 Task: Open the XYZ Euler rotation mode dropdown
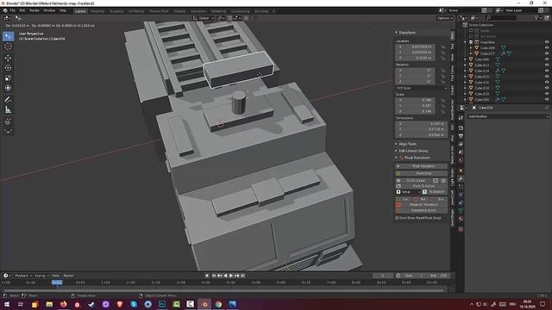(421, 88)
